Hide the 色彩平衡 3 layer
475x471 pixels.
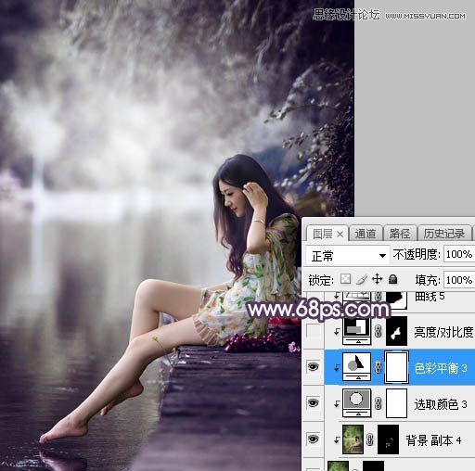[313, 367]
